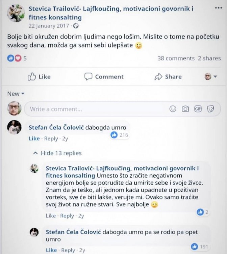Image resolution: width=227 pixels, height=254 pixels.
Task: Like the post with thumbs-up button
Action: pos(39,77)
